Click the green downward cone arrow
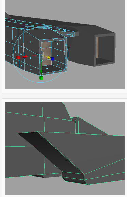This screenshot has width=127, height=197. [41, 72]
